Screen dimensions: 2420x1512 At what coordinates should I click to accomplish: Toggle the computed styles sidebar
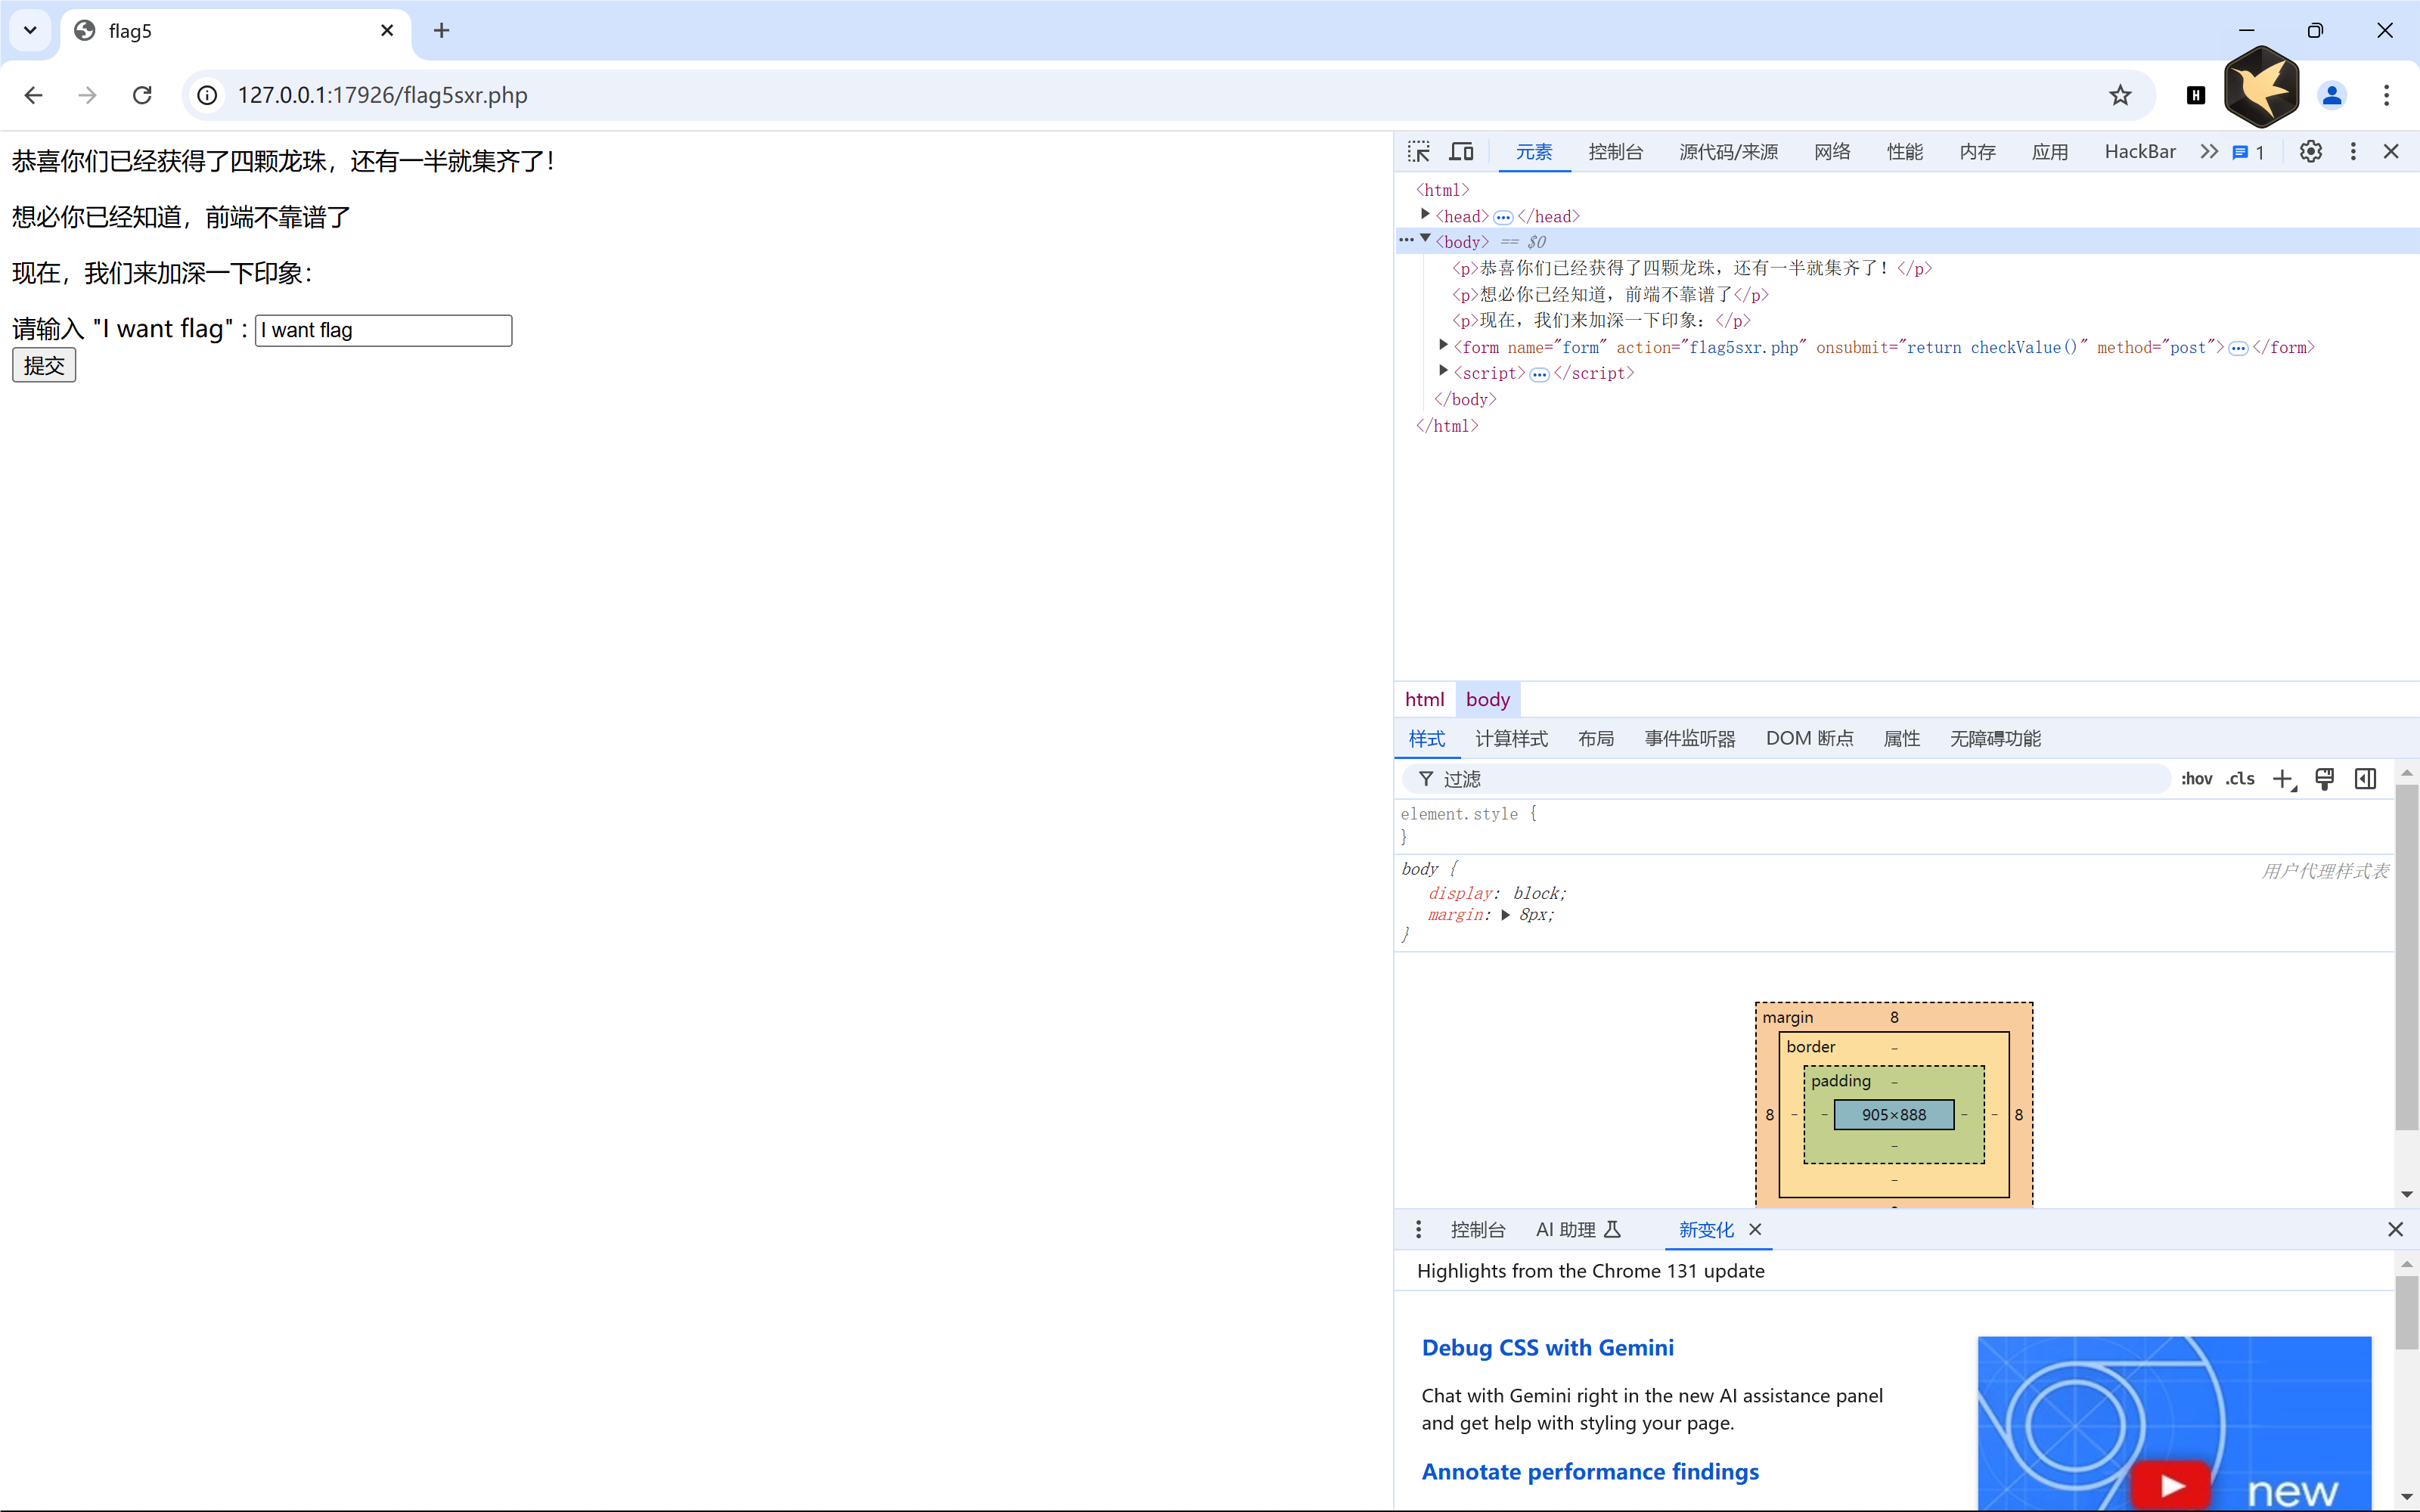click(x=2365, y=779)
